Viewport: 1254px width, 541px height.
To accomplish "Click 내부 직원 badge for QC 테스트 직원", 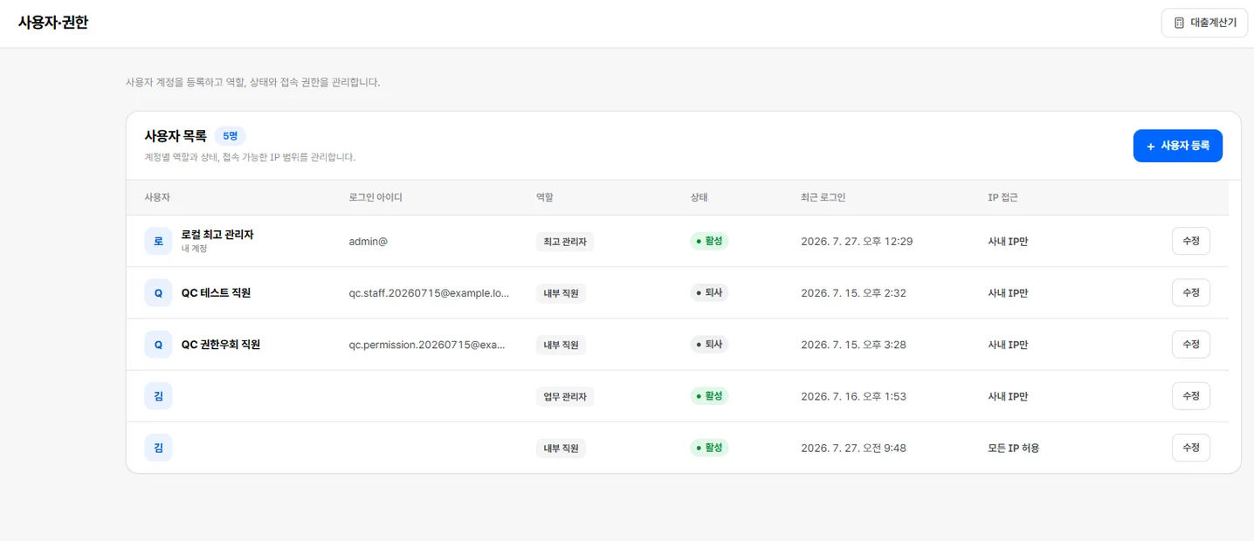I will 561,293.
